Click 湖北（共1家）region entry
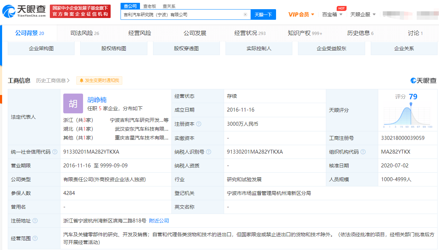 [x=78, y=129]
